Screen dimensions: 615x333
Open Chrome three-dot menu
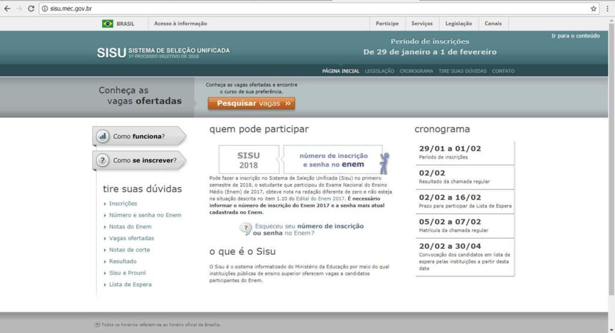coord(607,8)
